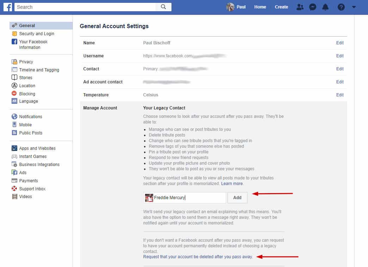The image size is (368, 267).
Task: Click the Apps and Websites icon
Action: tap(14, 148)
